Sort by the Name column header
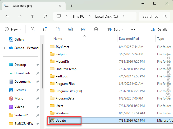Screen dimensions: 173x129 [58, 39]
